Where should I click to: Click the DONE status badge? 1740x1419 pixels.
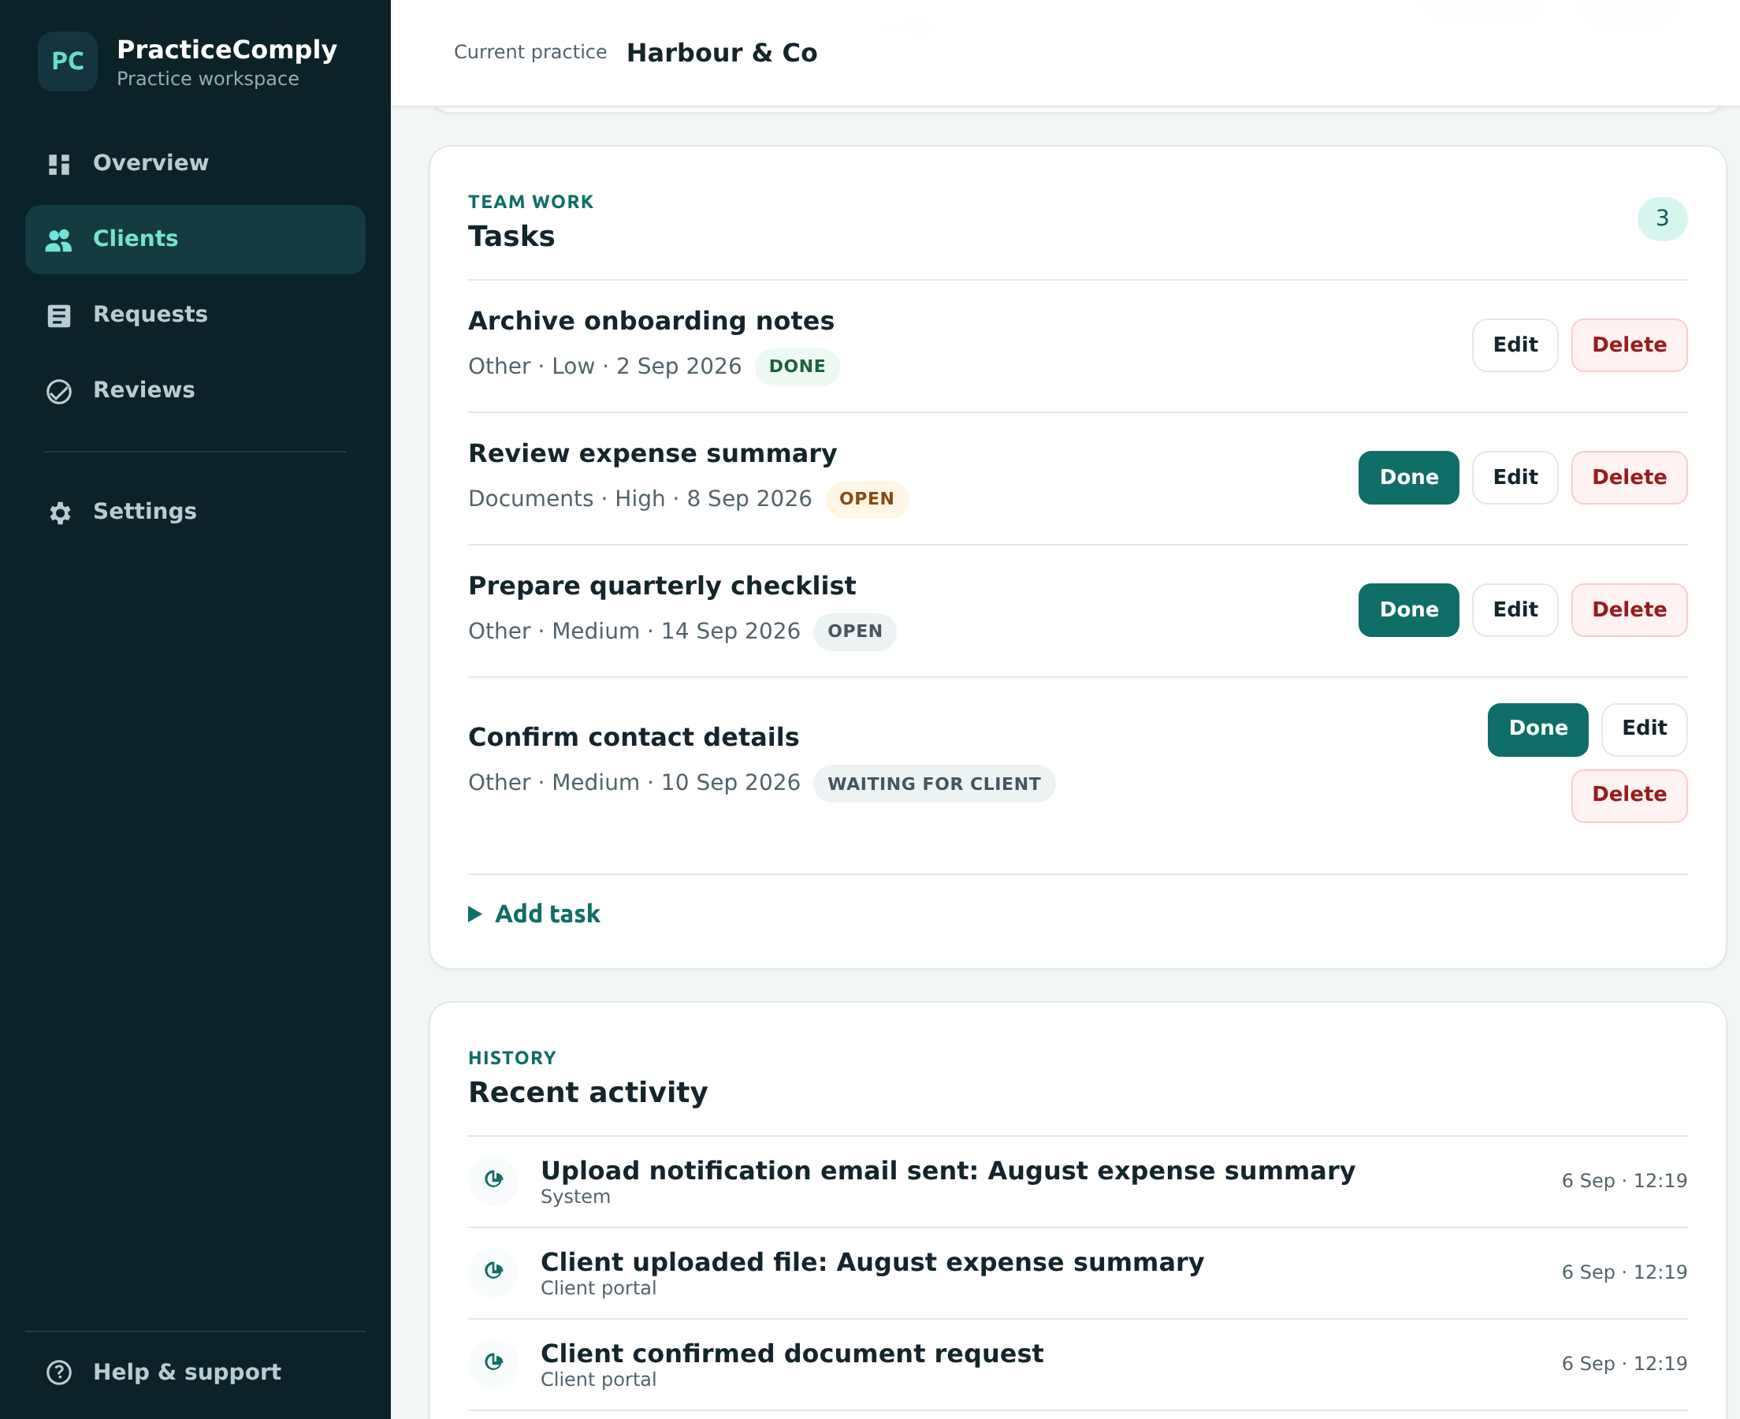click(x=797, y=367)
